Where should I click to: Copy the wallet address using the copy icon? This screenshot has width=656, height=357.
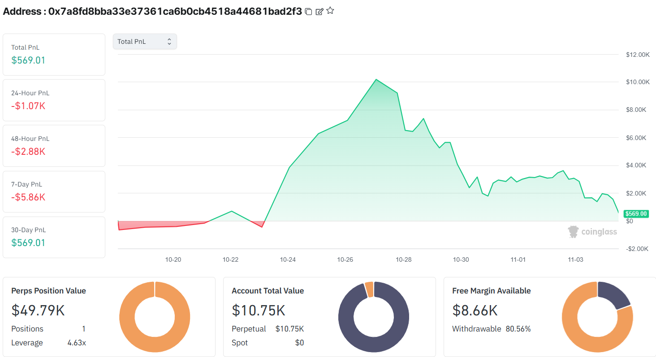[308, 12]
